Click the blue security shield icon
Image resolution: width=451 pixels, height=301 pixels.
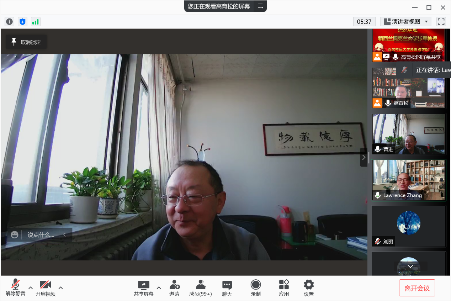(x=22, y=22)
